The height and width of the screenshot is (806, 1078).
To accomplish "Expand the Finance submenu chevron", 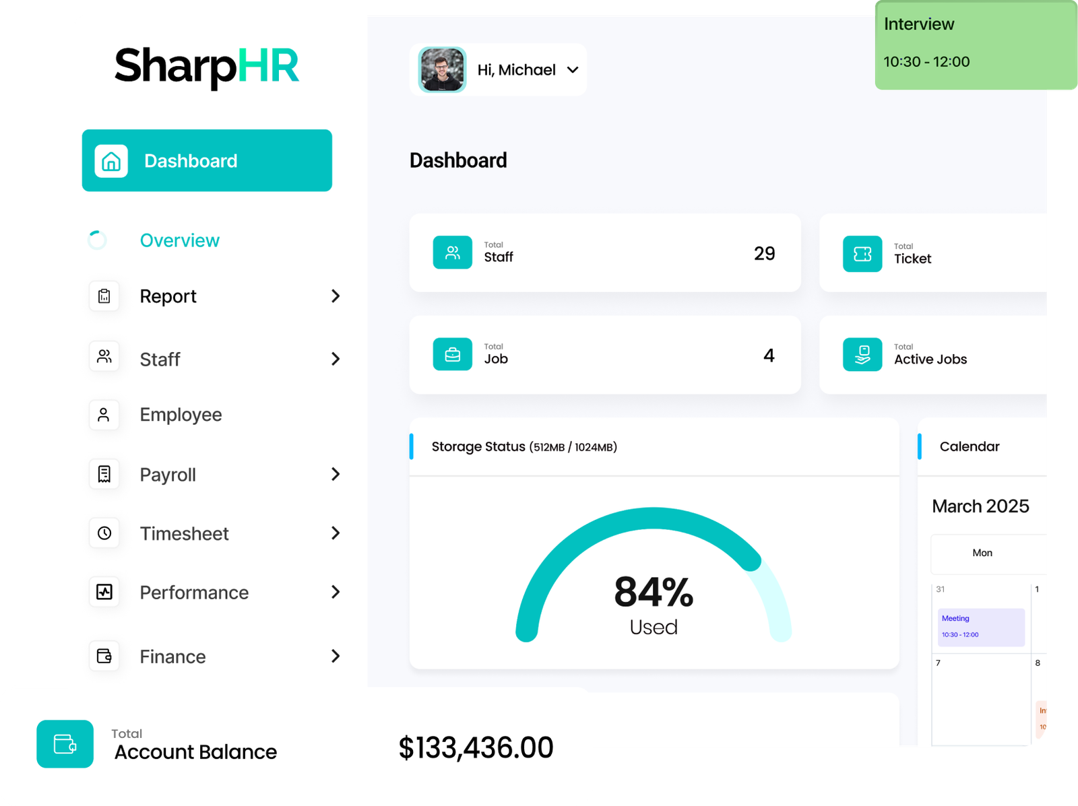I will coord(336,656).
